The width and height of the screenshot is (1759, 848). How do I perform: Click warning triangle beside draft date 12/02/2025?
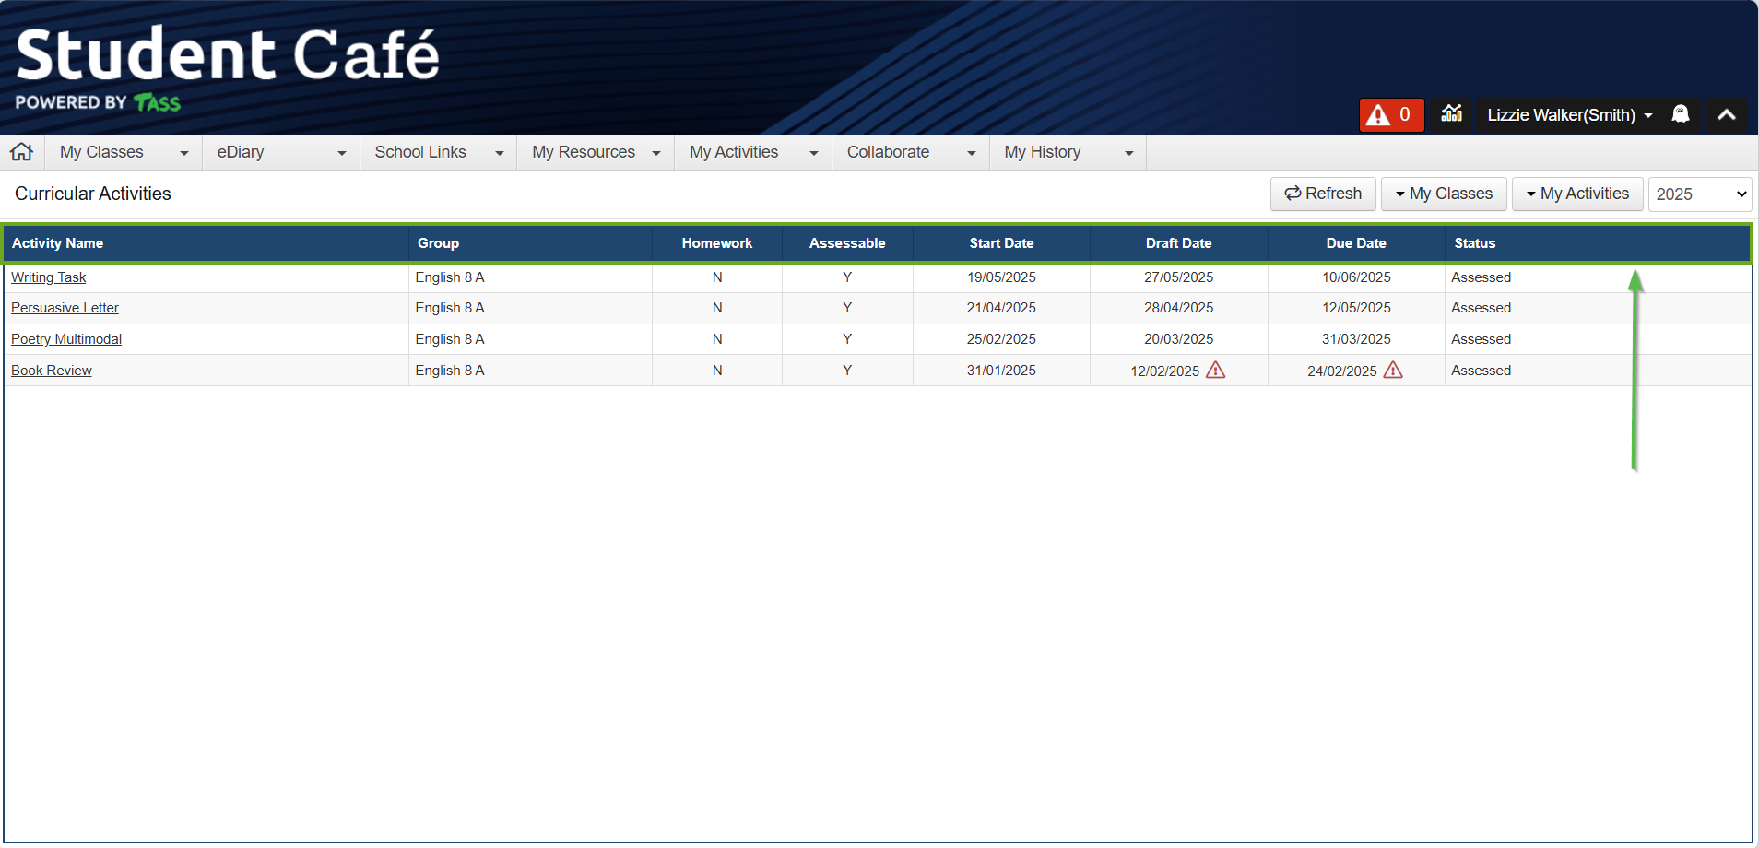(1216, 371)
